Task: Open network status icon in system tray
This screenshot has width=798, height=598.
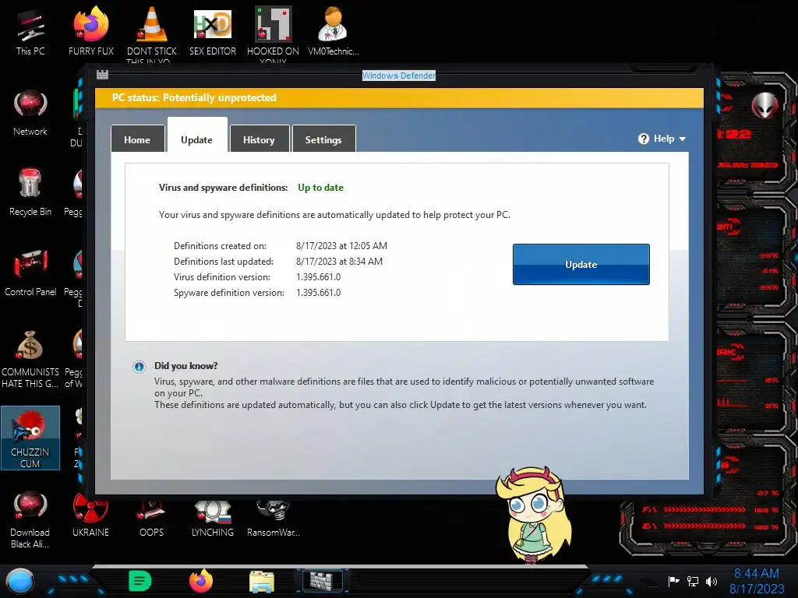Action: point(693,581)
